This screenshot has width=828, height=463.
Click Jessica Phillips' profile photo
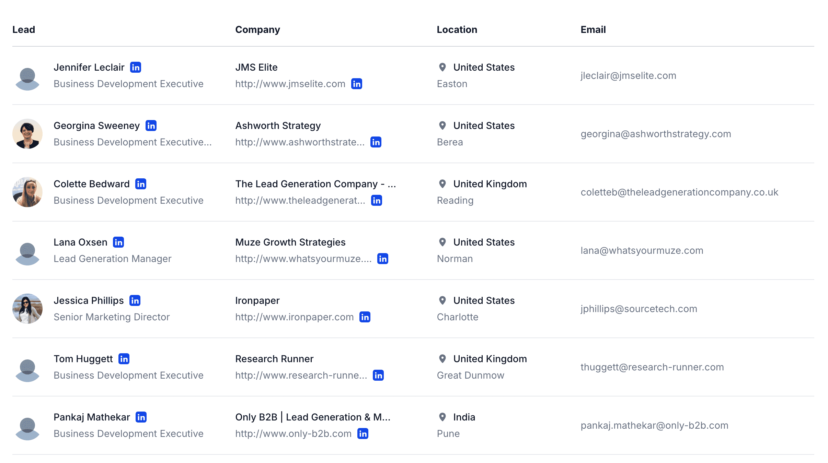coord(27,309)
